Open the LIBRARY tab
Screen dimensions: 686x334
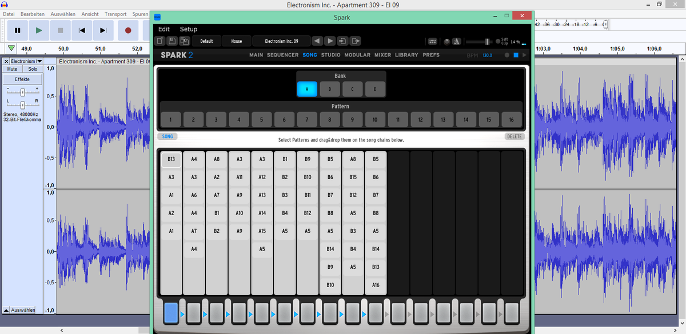pyautogui.click(x=406, y=55)
